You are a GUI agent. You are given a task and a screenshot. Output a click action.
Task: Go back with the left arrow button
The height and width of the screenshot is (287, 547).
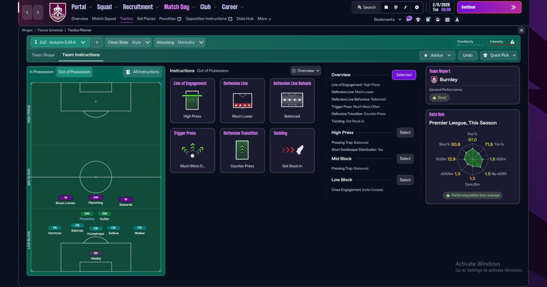click(27, 12)
